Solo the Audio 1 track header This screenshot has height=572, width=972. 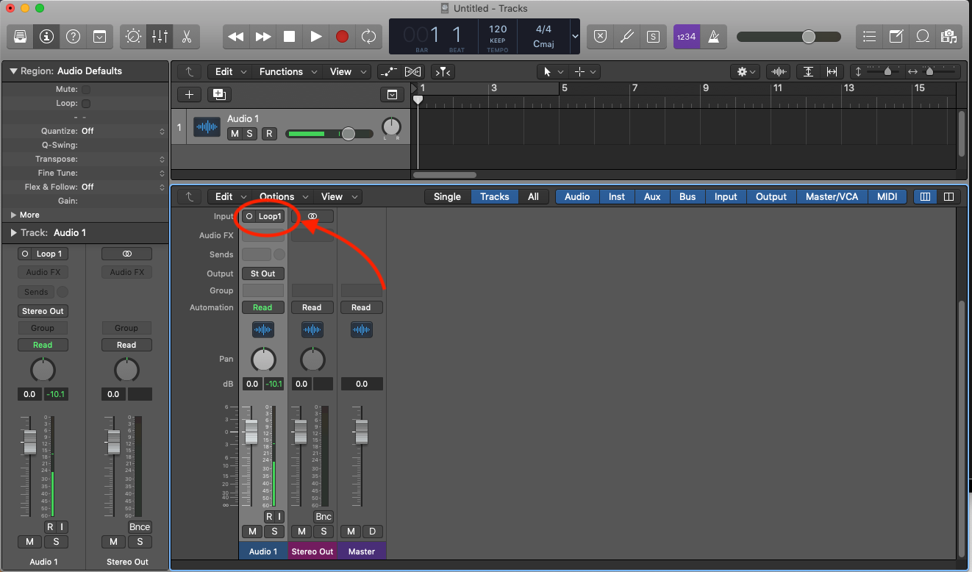(249, 134)
